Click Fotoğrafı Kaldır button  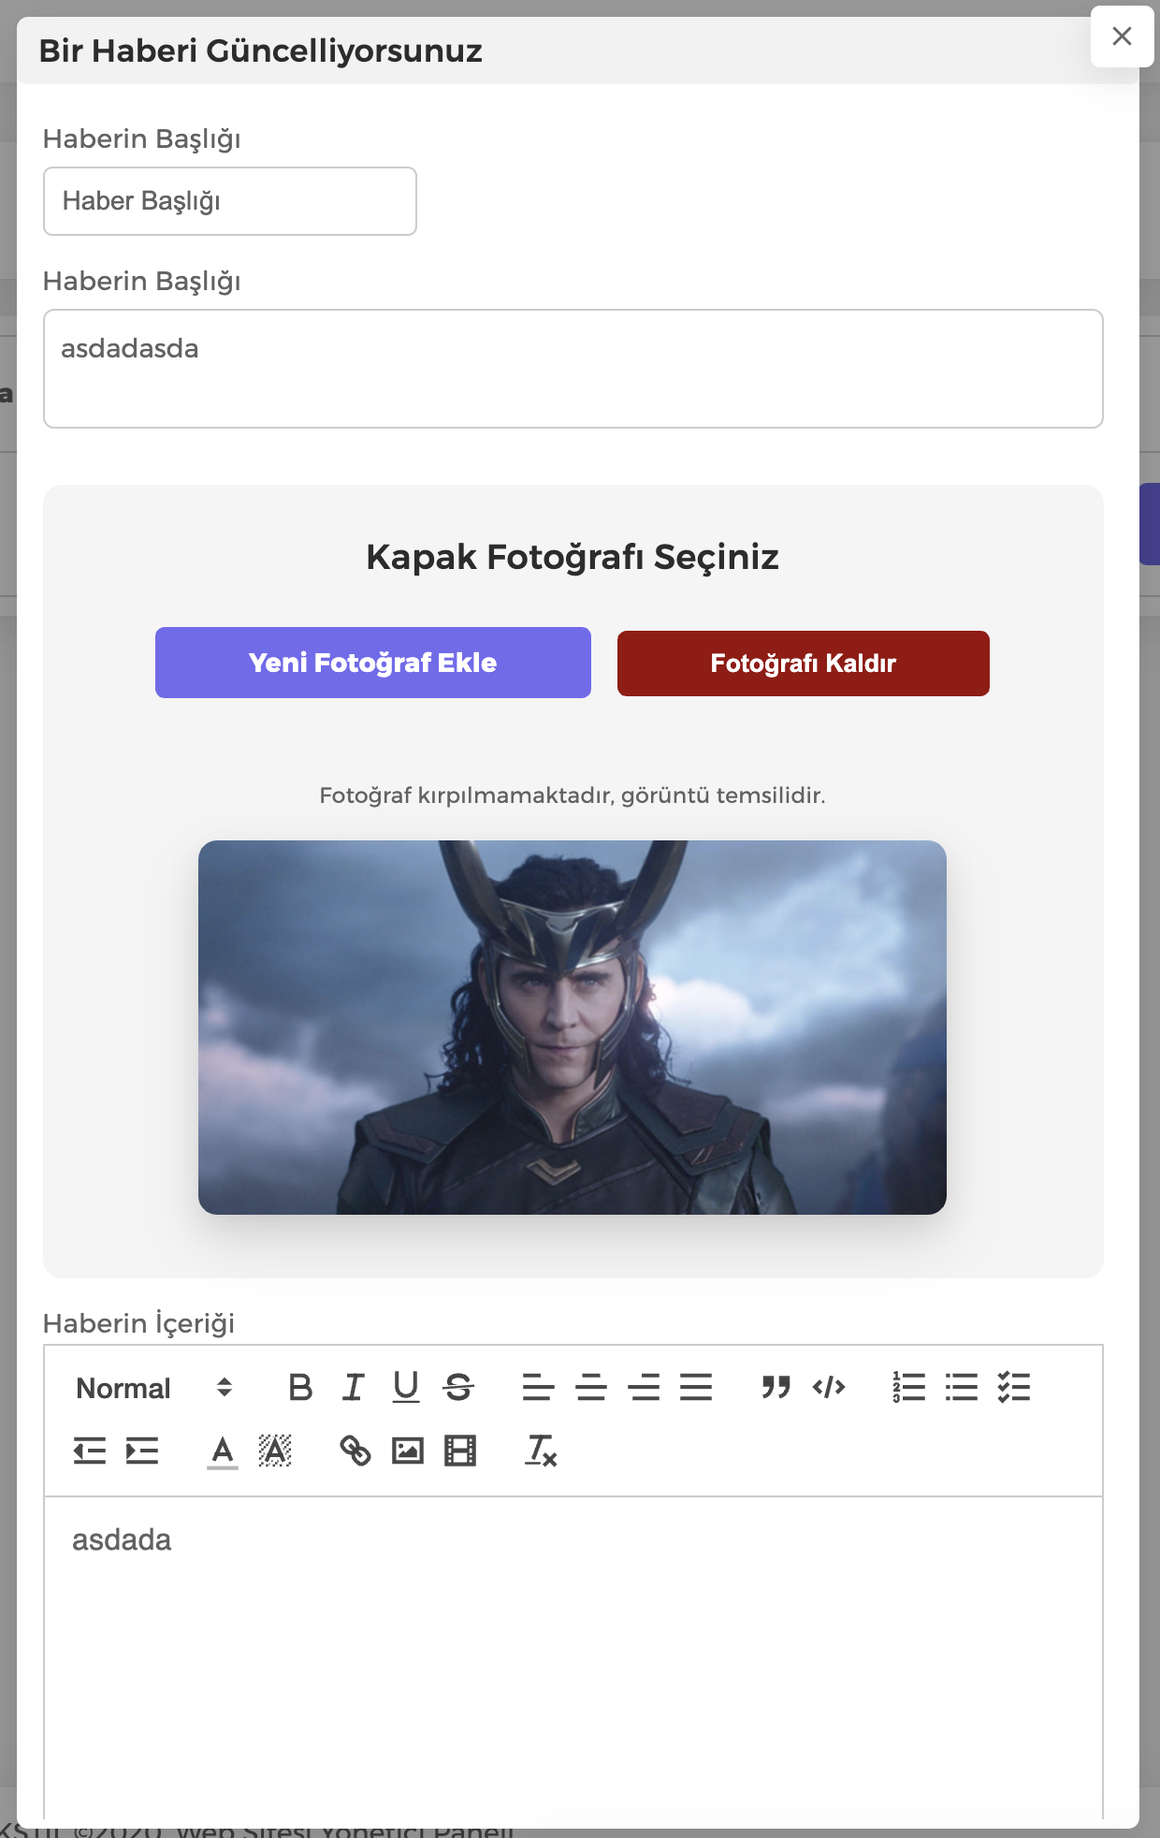804,664
